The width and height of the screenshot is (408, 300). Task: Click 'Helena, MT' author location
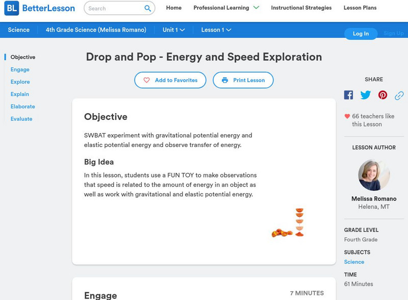(374, 207)
